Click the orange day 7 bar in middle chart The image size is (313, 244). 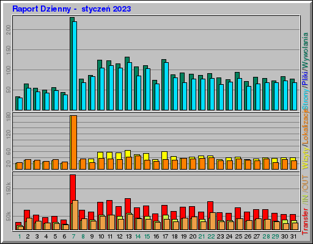click(74, 142)
